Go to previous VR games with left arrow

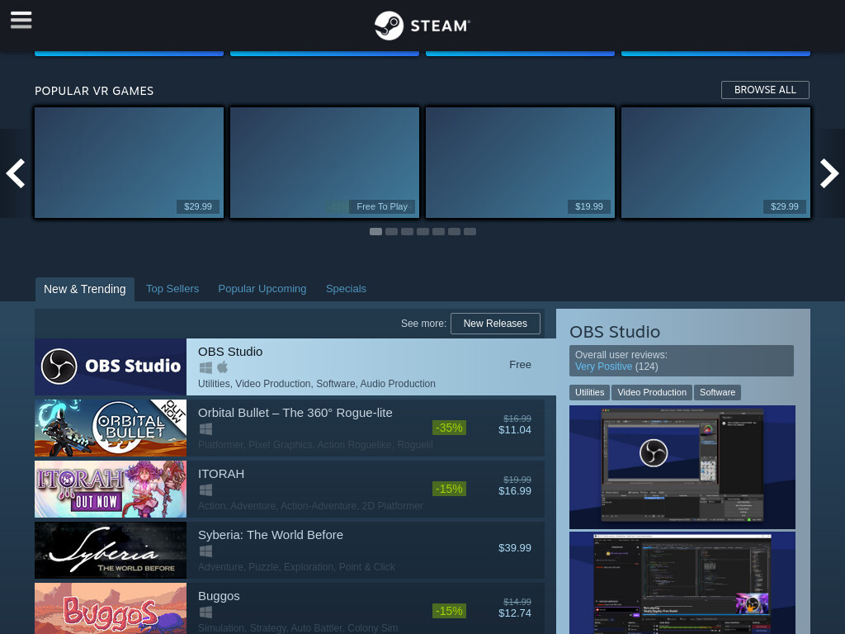[15, 173]
